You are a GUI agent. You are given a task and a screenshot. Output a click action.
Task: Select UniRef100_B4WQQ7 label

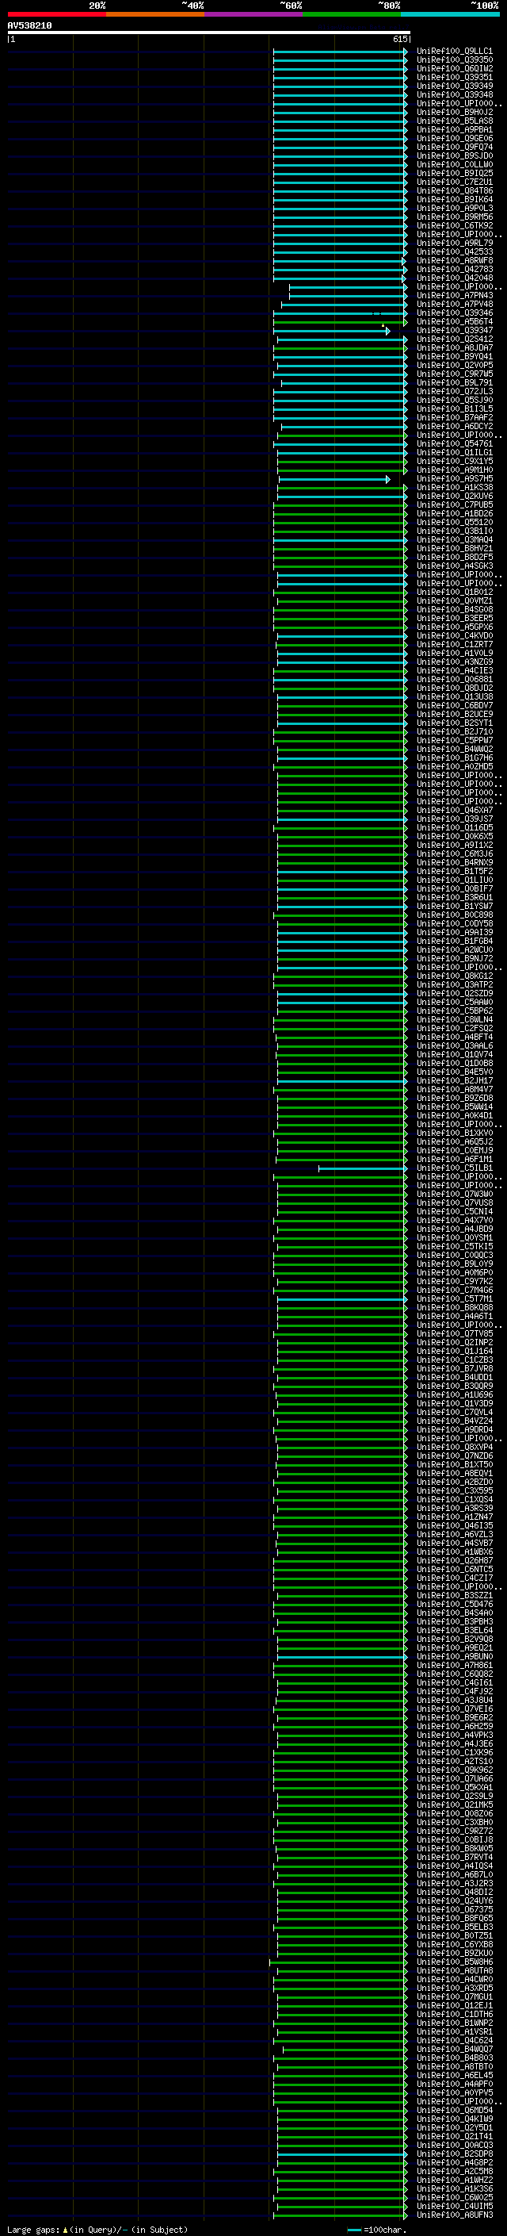tap(454, 2050)
